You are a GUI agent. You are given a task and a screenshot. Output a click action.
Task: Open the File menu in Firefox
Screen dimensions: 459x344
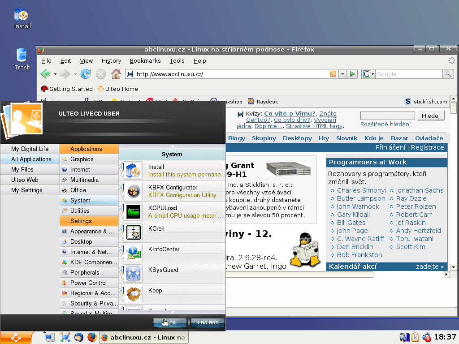47,61
